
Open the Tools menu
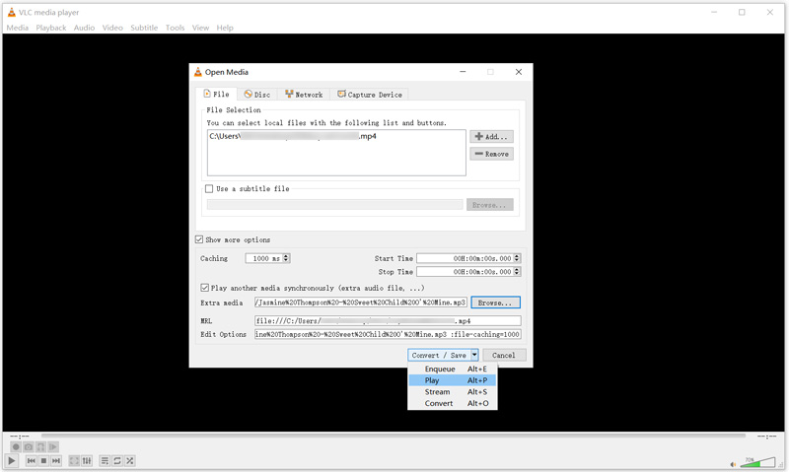pos(175,28)
